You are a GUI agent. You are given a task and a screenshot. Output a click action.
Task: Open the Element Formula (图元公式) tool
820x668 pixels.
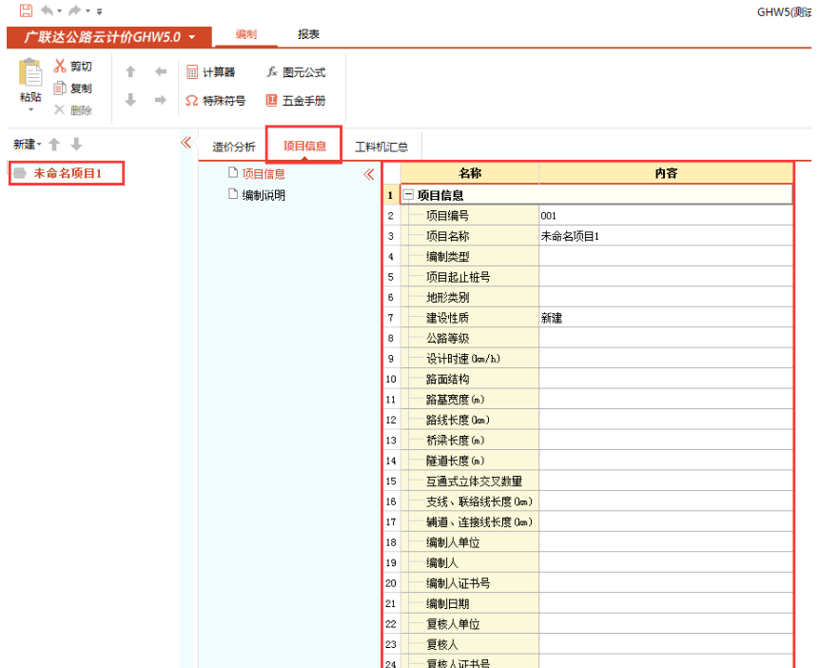[x=296, y=72]
